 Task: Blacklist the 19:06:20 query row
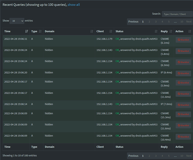point(183,73)
